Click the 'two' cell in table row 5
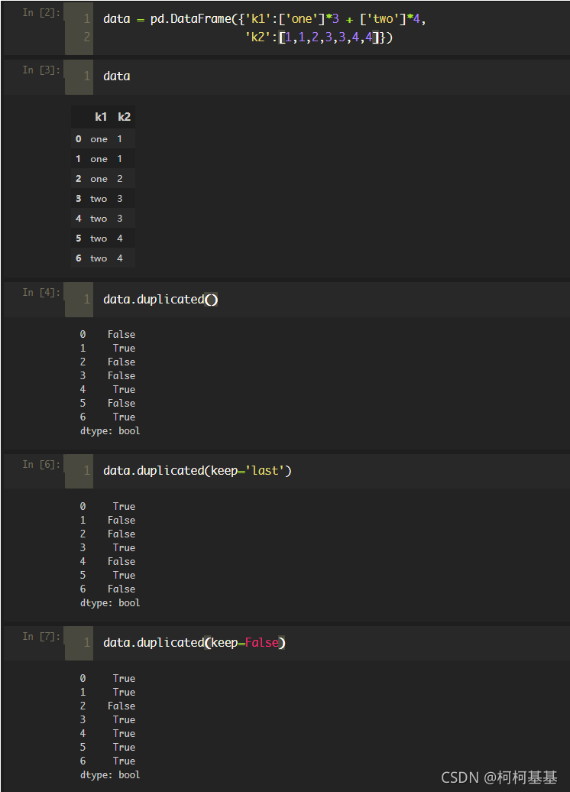The image size is (570, 792). tap(99, 239)
